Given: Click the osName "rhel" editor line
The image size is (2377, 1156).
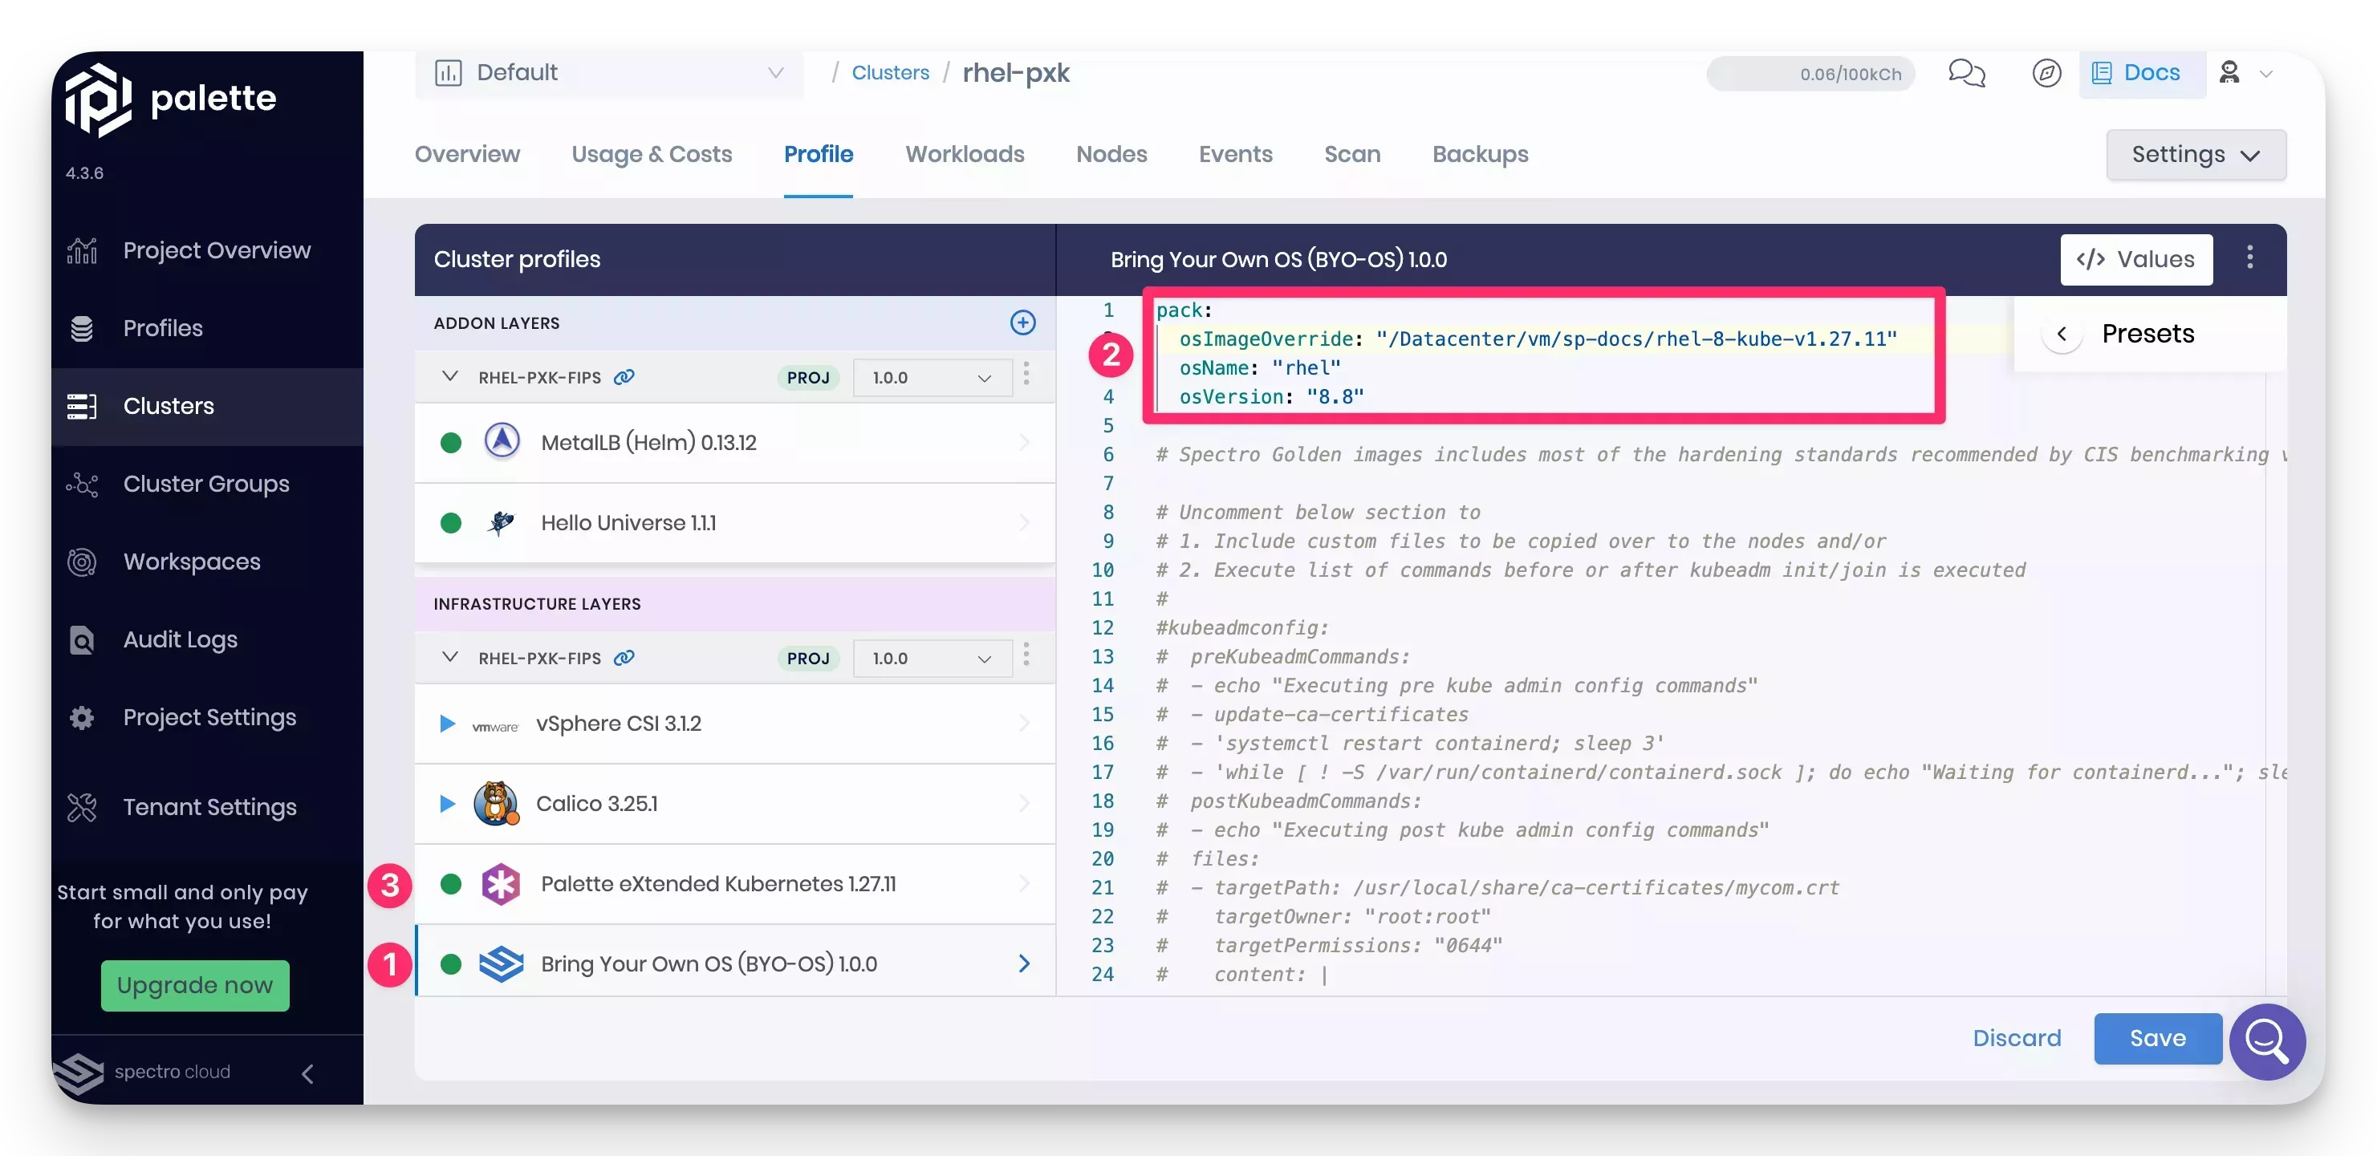Looking at the screenshot, I should coord(1260,368).
